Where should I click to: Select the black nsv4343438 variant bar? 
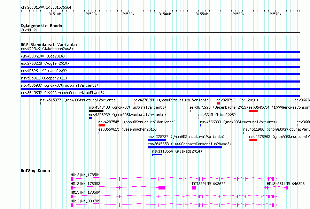click(x=96, y=111)
